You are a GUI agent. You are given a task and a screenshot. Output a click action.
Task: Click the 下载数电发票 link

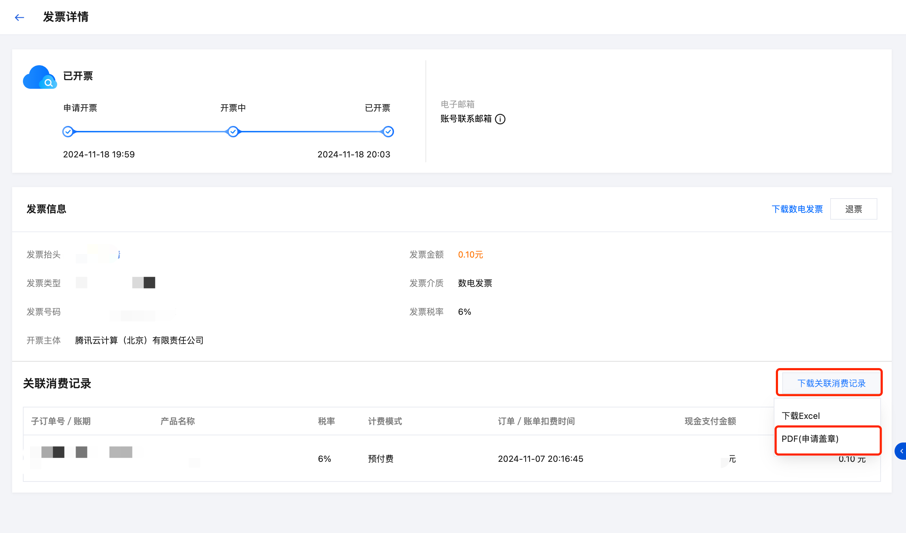pos(797,209)
